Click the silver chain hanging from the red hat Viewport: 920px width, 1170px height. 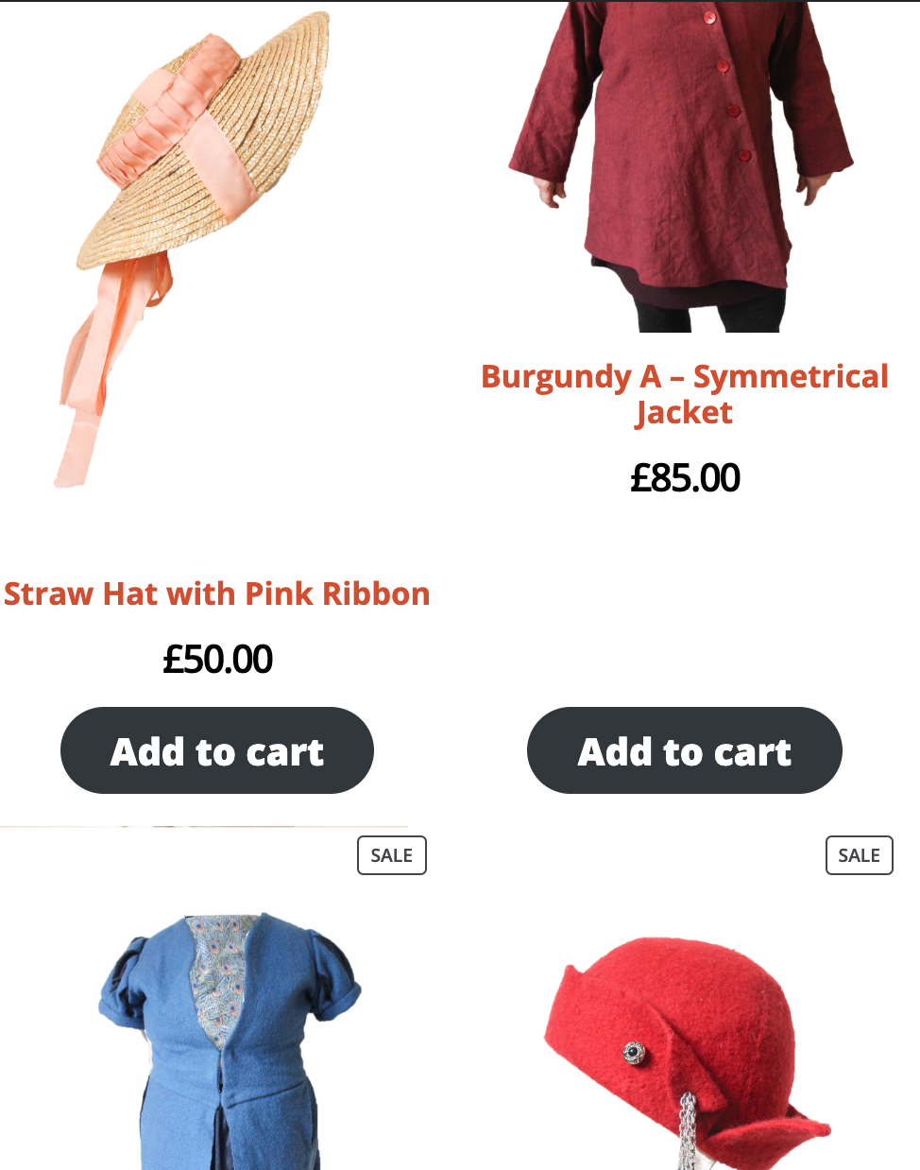[x=688, y=1131]
